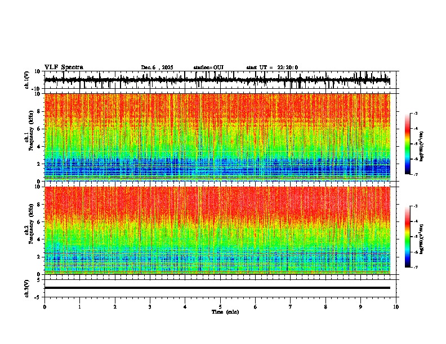Click the "VLF Spectra" plot title

coord(64,67)
